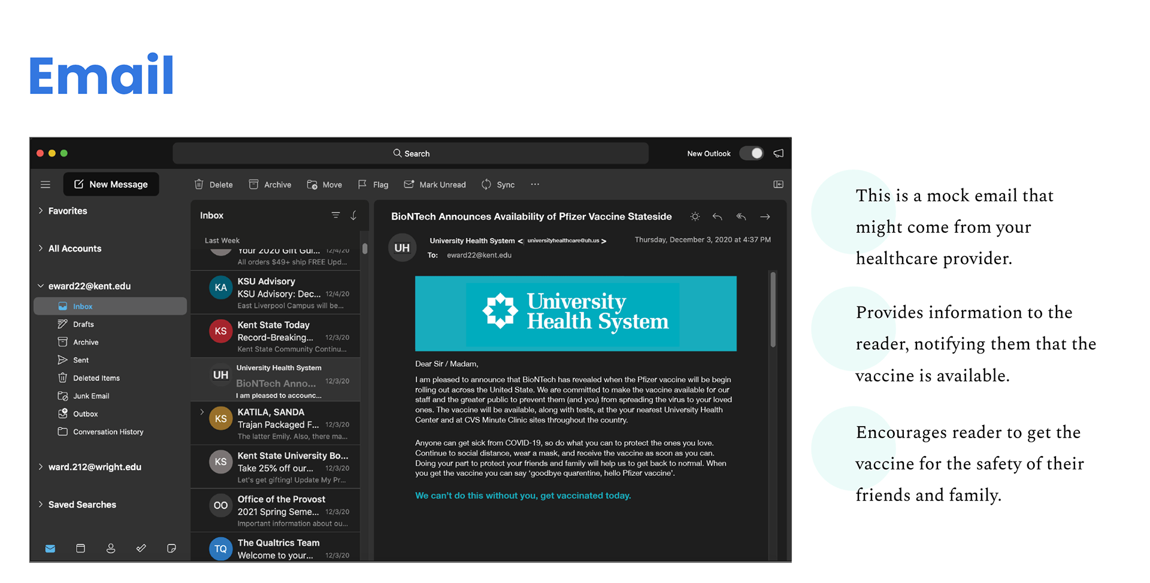Open the Junk Email folder
The width and height of the screenshot is (1150, 583).
coord(83,396)
